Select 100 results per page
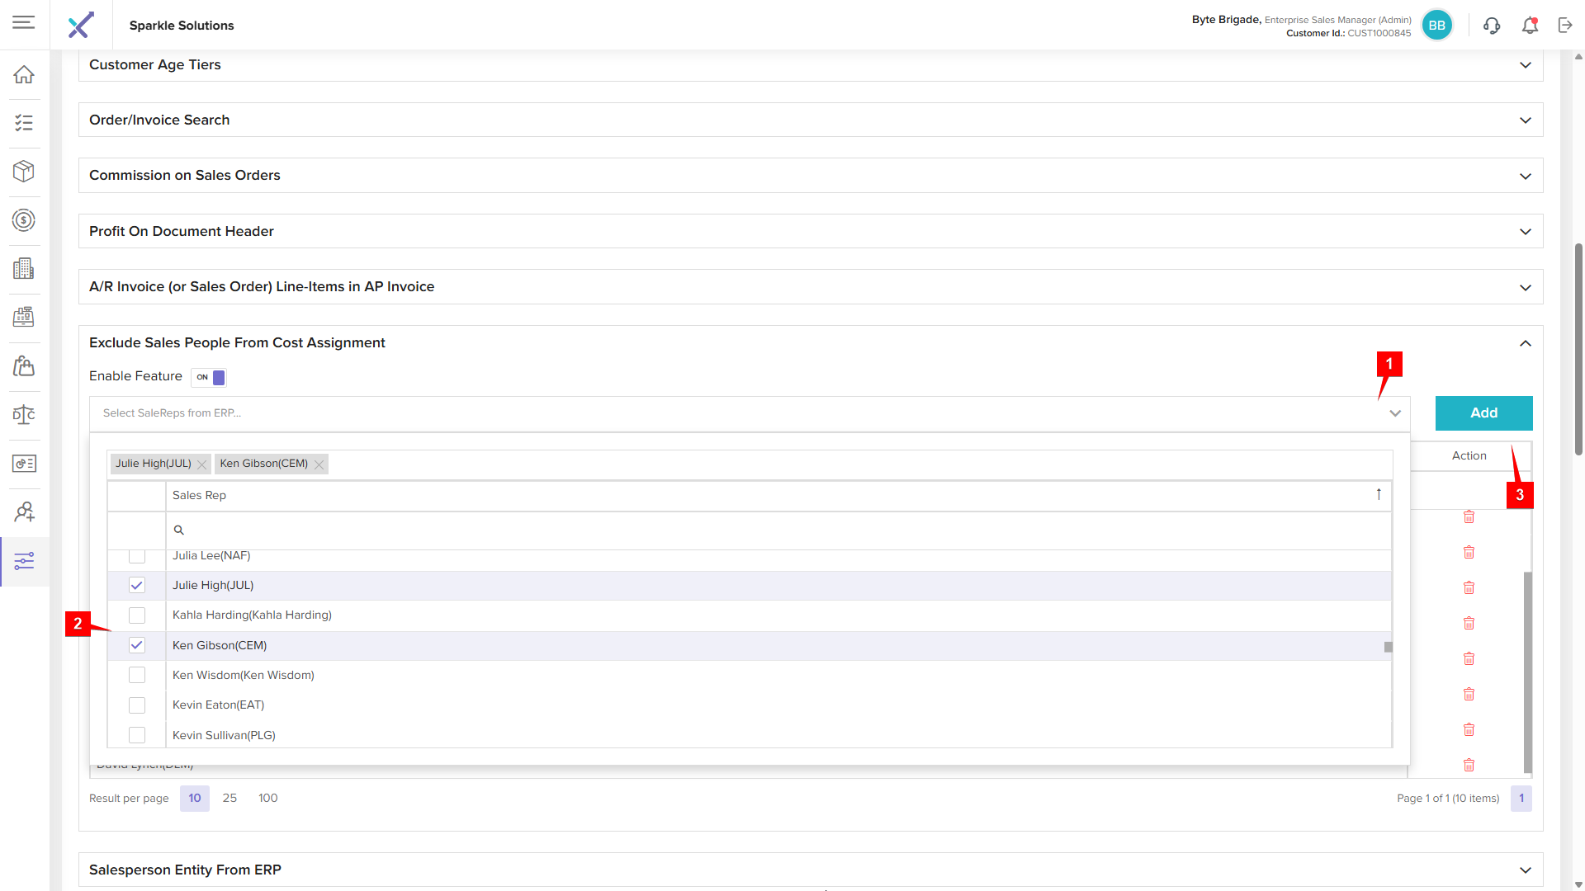The height and width of the screenshot is (891, 1585). (x=267, y=798)
